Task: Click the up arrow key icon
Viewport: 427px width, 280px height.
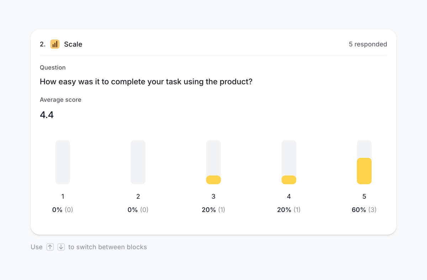Action: (x=50, y=247)
